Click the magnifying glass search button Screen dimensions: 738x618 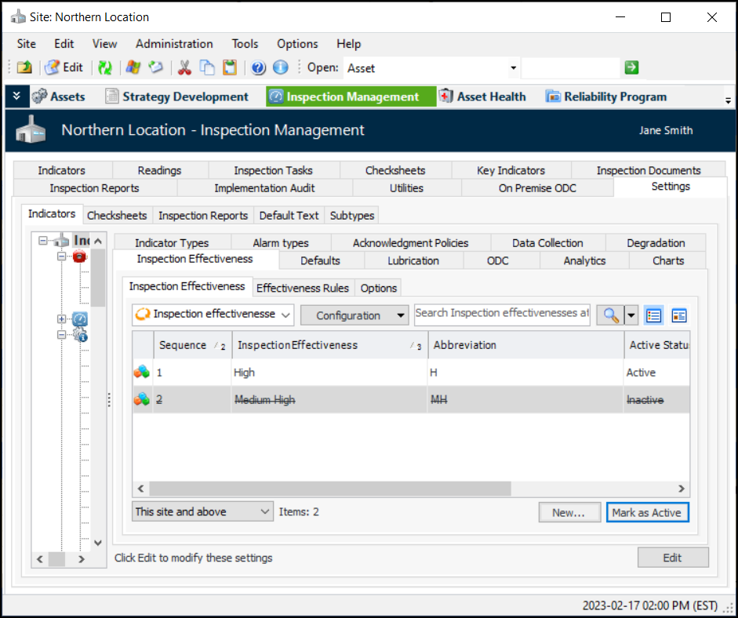[609, 315]
